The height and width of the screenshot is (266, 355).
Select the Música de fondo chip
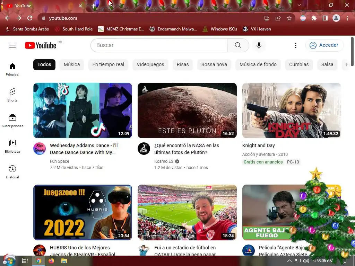click(258, 64)
